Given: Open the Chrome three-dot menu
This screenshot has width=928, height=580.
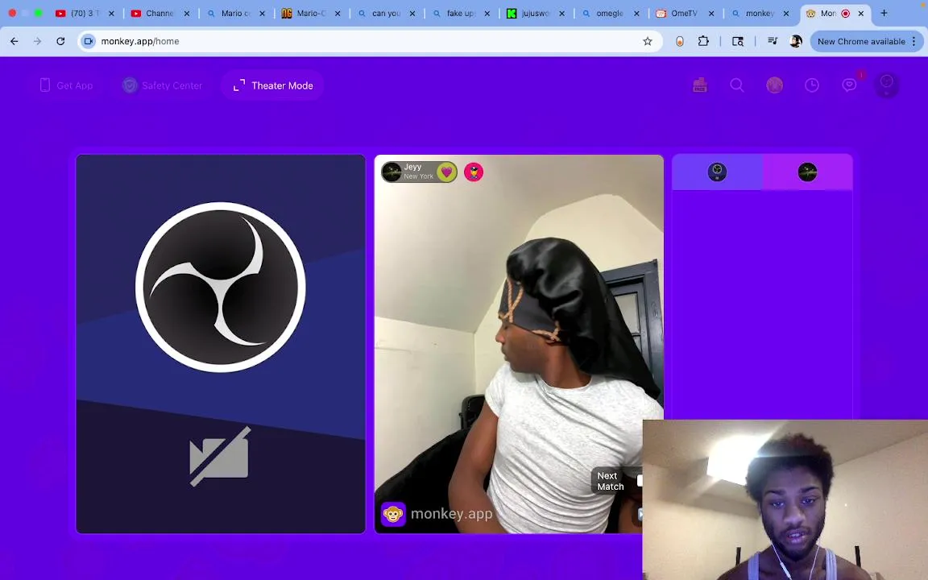Looking at the screenshot, I should [914, 41].
